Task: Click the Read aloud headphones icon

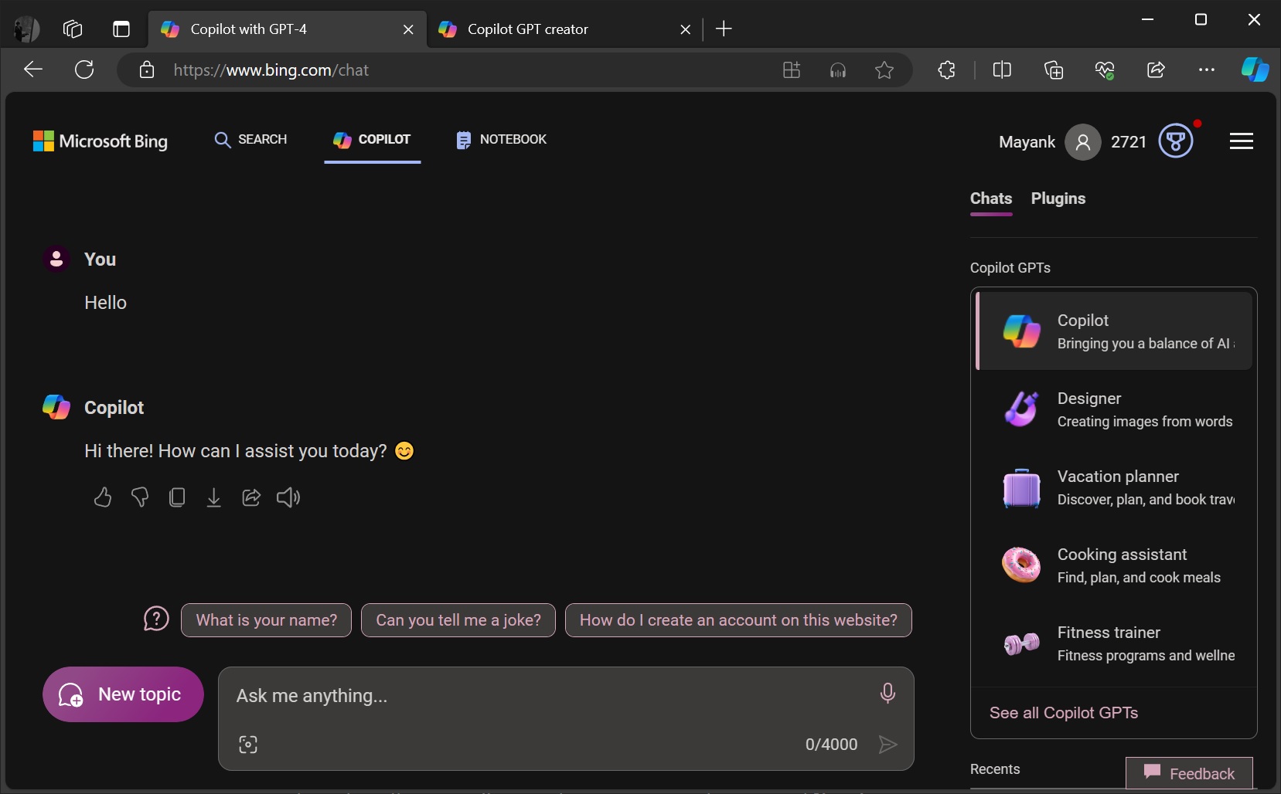Action: pyautogui.click(x=838, y=70)
